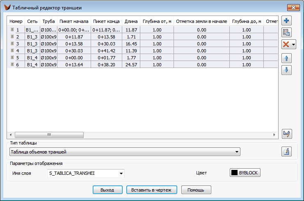
Task: Move the row up with the up arrow
Action: pos(287,58)
